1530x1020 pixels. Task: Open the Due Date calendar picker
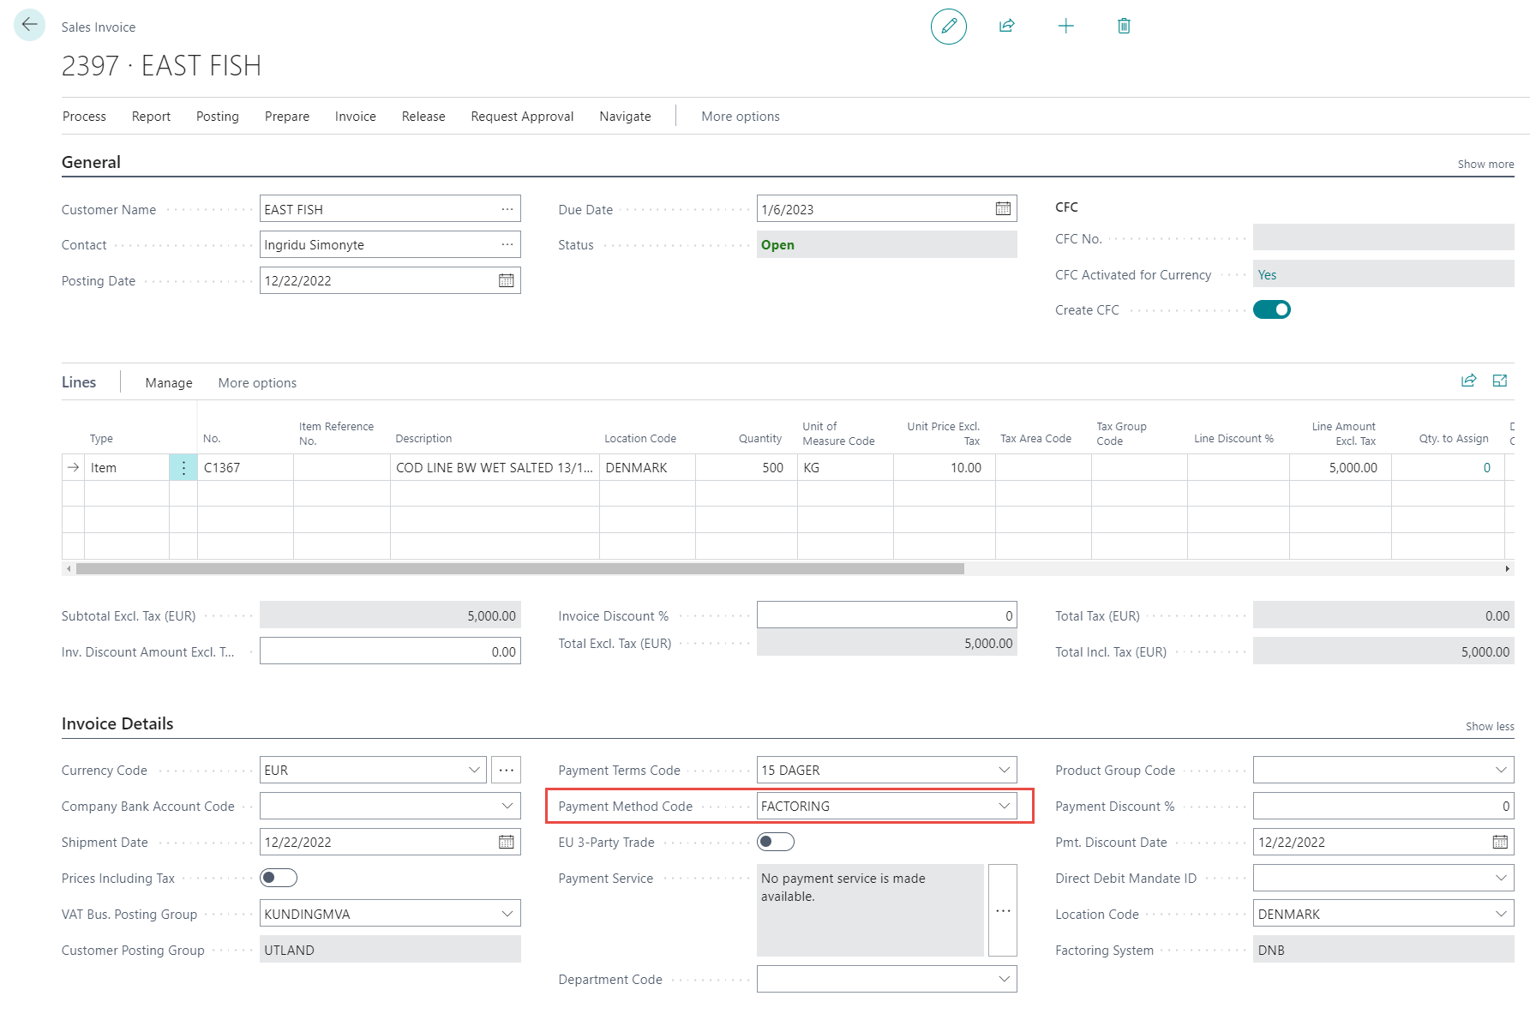point(1003,209)
